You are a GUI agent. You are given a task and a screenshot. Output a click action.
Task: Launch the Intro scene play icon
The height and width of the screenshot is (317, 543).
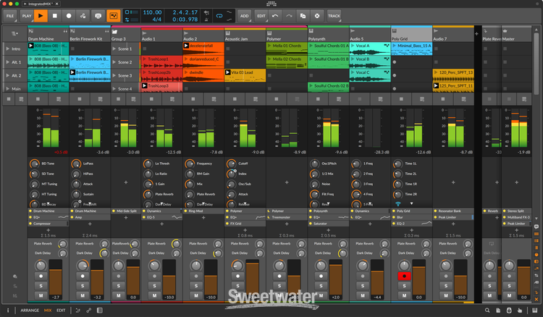coord(7,48)
